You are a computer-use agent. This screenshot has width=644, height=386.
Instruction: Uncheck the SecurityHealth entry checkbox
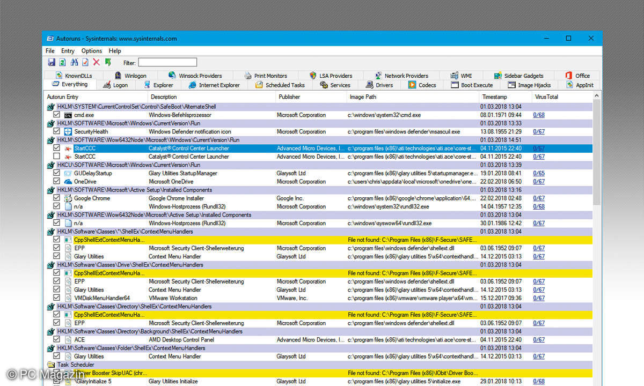(x=57, y=132)
